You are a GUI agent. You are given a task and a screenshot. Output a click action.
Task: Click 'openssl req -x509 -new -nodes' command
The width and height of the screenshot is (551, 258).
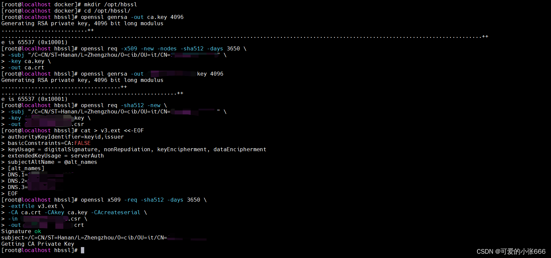point(164,49)
